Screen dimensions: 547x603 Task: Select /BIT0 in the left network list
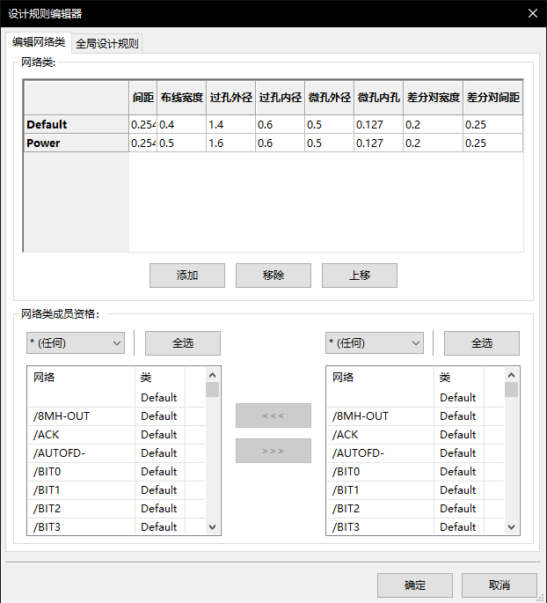coord(116,472)
